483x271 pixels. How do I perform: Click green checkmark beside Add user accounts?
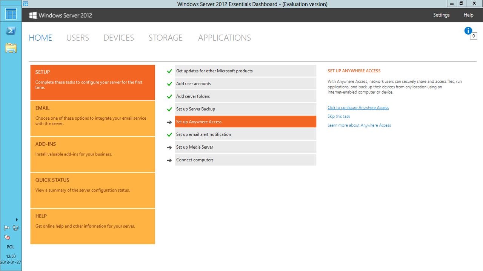(169, 84)
